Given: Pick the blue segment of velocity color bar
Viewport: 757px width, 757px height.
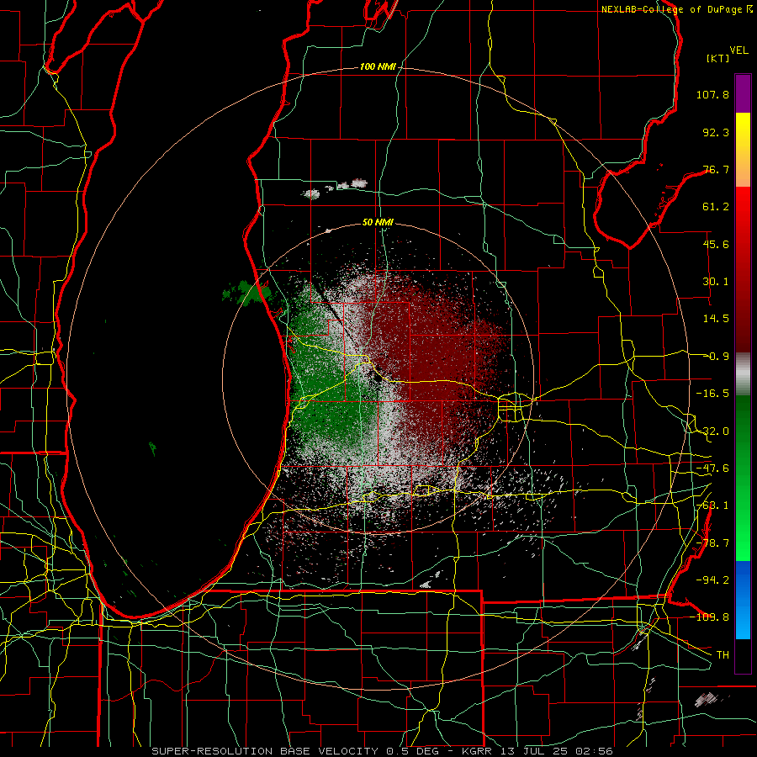Looking at the screenshot, I should click(x=743, y=600).
